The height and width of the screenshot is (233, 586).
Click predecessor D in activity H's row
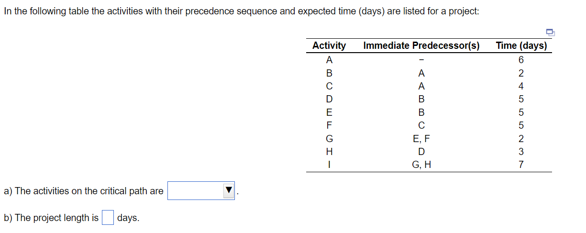421,152
